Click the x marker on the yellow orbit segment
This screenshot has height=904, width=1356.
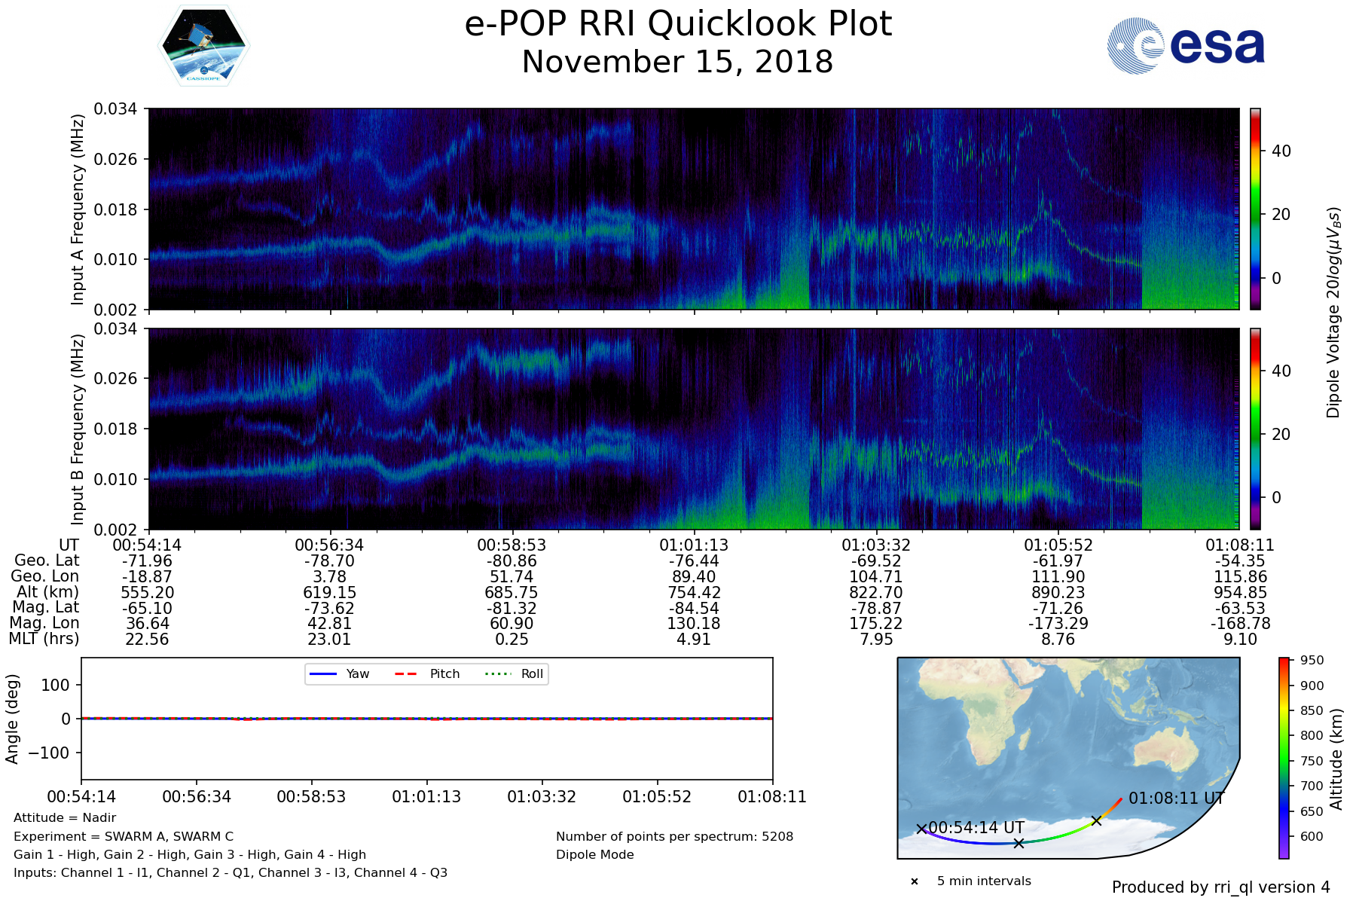coord(1096,820)
